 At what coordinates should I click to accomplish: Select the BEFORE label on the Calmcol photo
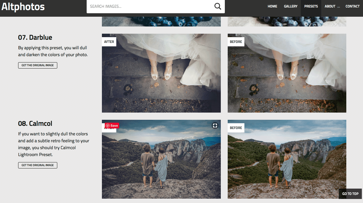tap(236, 128)
